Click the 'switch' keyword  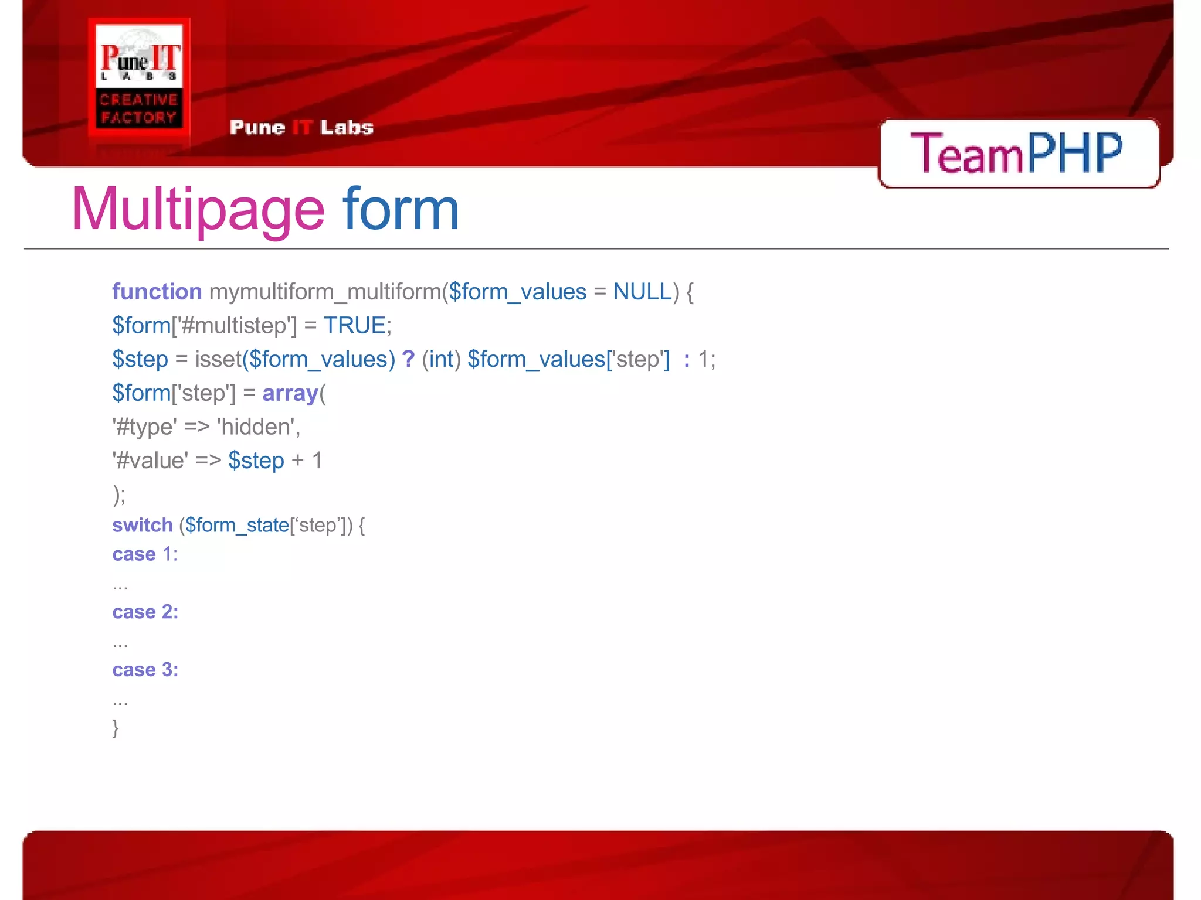coord(143,525)
